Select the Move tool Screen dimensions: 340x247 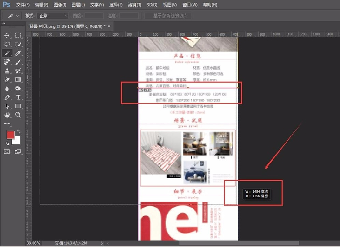tap(7, 35)
